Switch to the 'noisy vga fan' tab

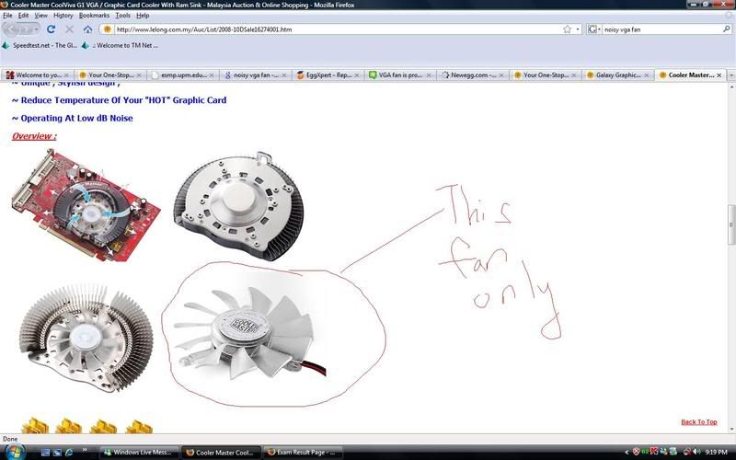(255, 75)
